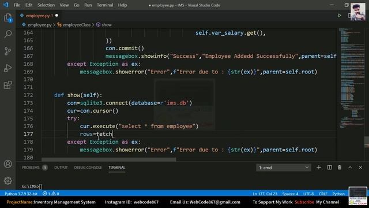369x208 pixels.
Task: Click the problems count badge showing 1
Action: 45,168
